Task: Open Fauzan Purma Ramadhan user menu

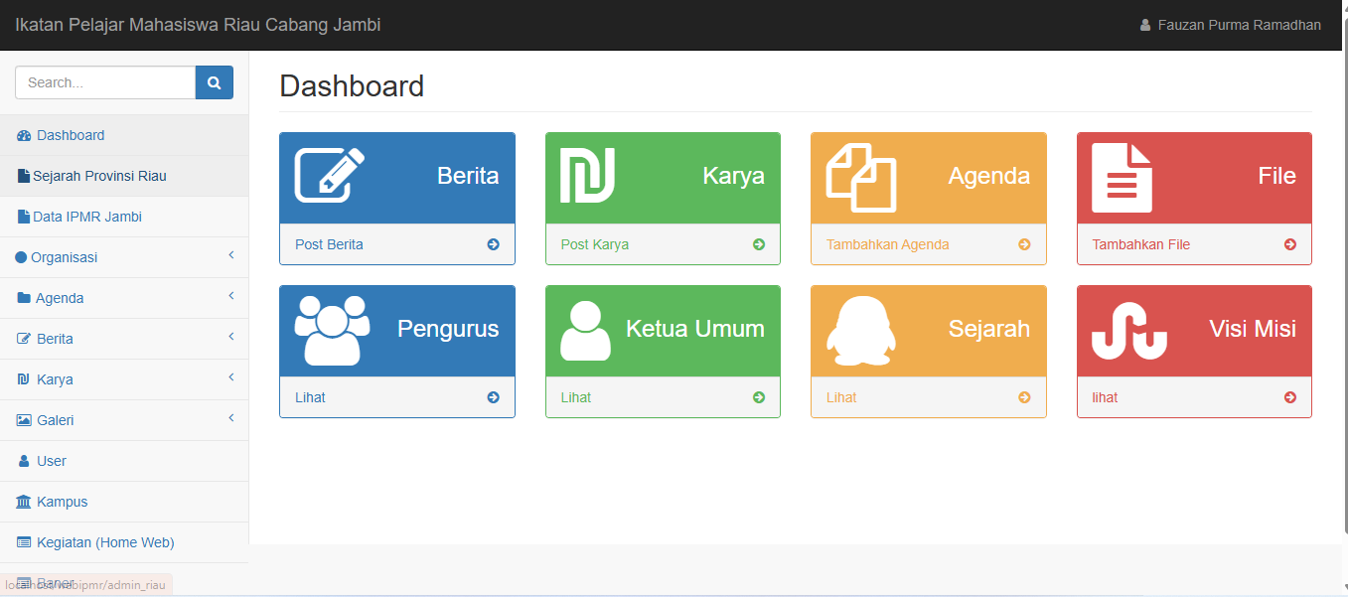Action: (1230, 25)
